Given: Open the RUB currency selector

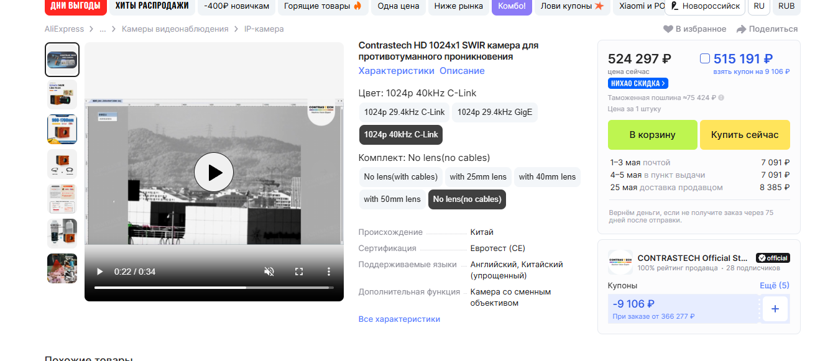Looking at the screenshot, I should pyautogui.click(x=786, y=6).
